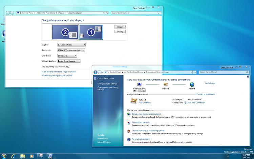Click the Internet globe icon
This screenshot has width=254, height=159.
pyautogui.click(x=192, y=84)
